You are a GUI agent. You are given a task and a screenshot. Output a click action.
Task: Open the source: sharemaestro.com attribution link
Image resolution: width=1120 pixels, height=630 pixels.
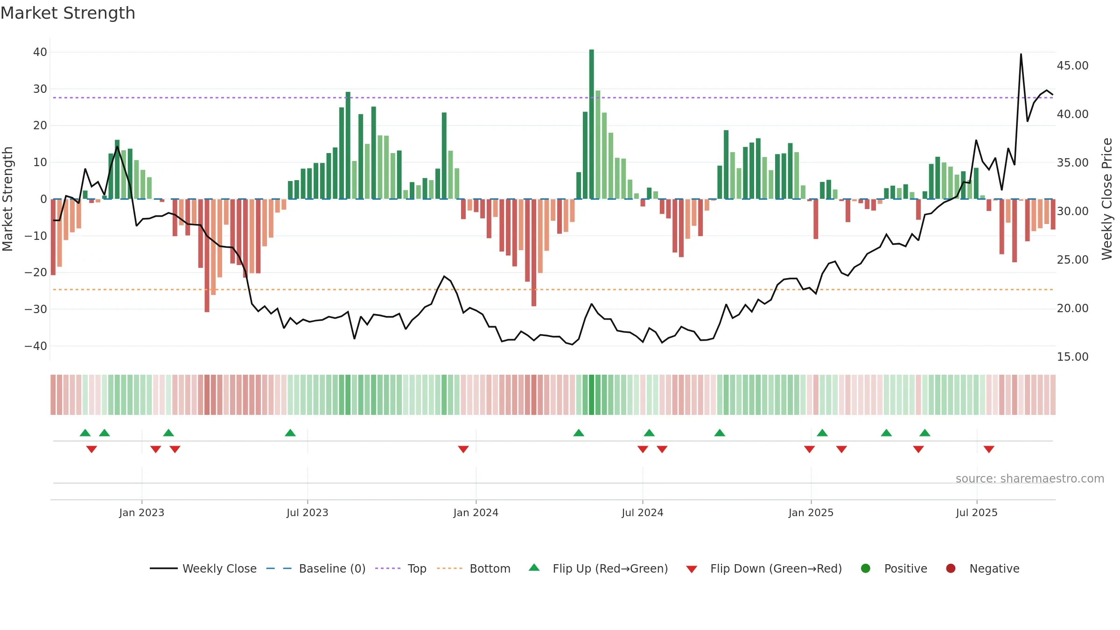1030,479
